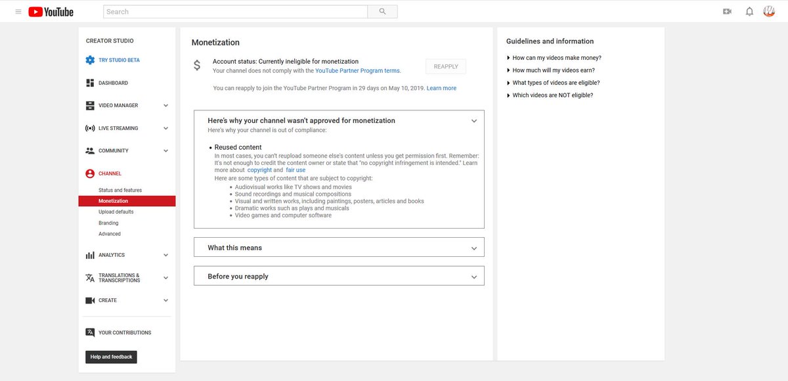
Task: Click the dollar sign monetization icon
Action: tap(197, 66)
